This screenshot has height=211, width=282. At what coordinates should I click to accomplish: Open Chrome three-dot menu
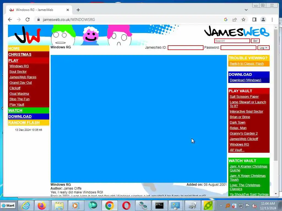pyautogui.click(x=272, y=20)
